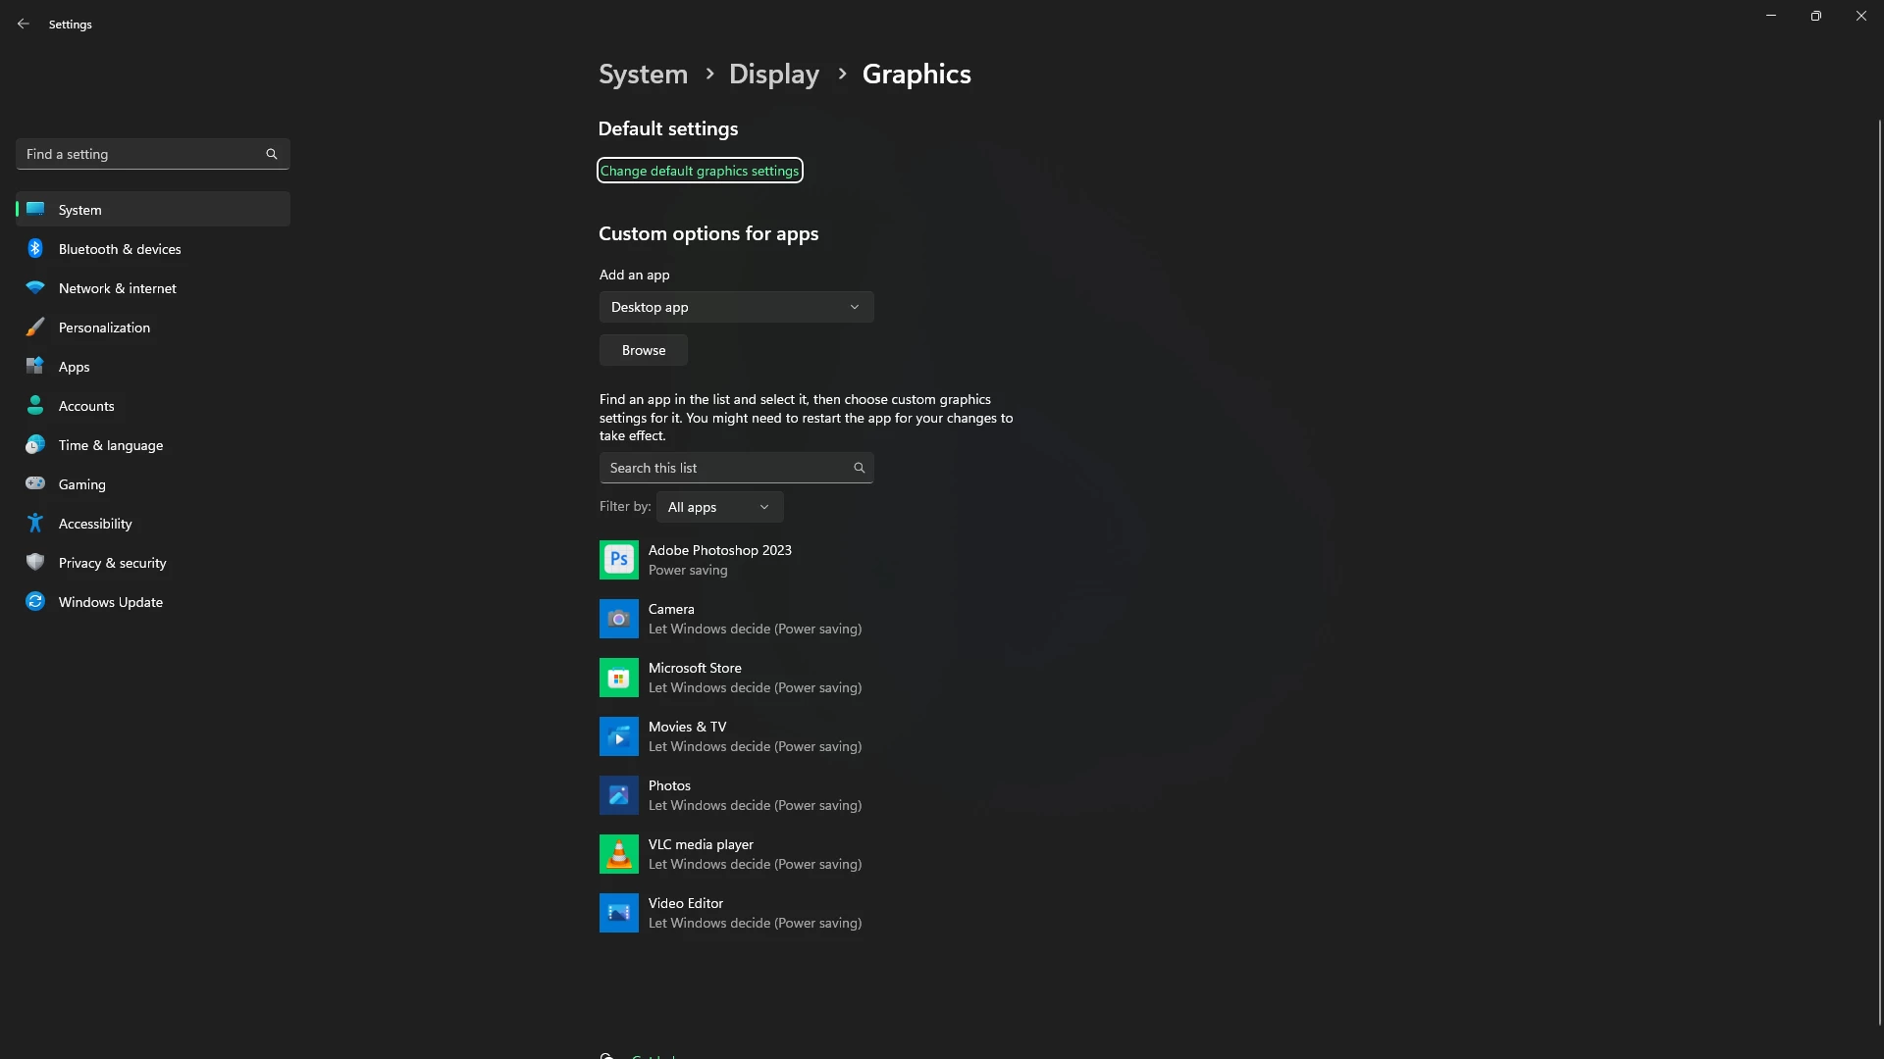Select the Movies & TV app icon

(618, 736)
